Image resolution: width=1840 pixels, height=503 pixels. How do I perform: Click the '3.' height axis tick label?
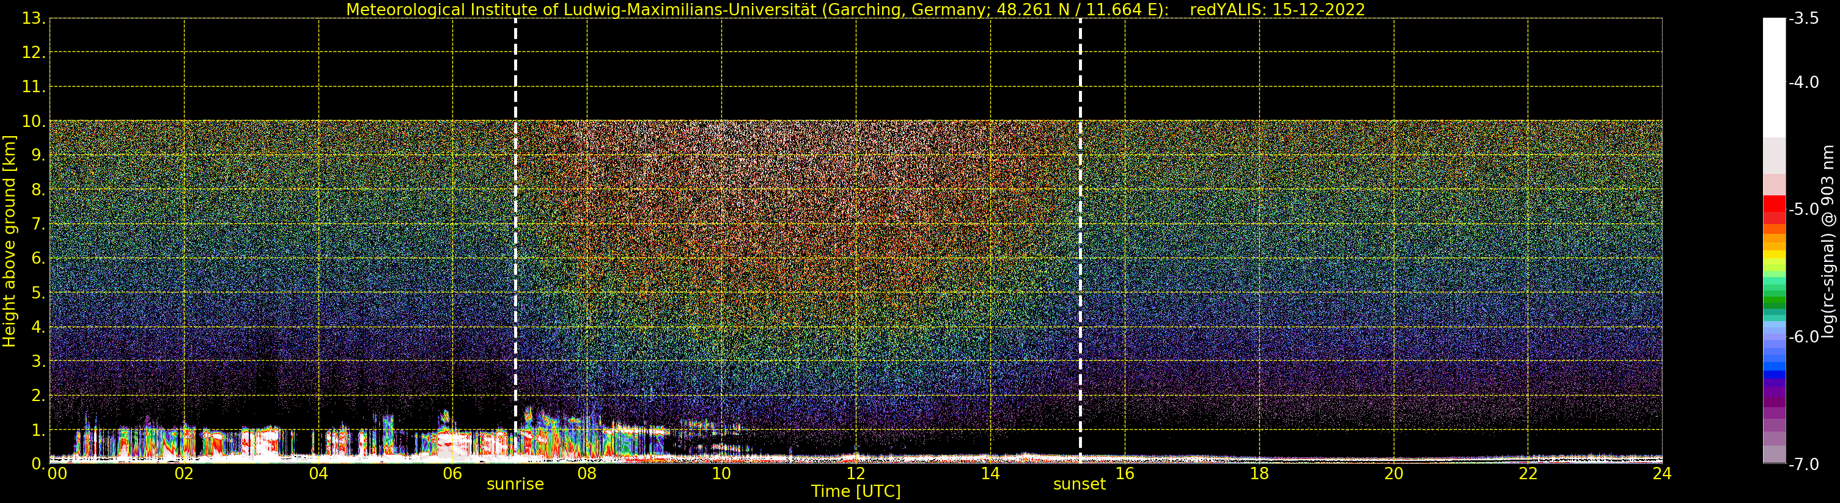tap(38, 361)
